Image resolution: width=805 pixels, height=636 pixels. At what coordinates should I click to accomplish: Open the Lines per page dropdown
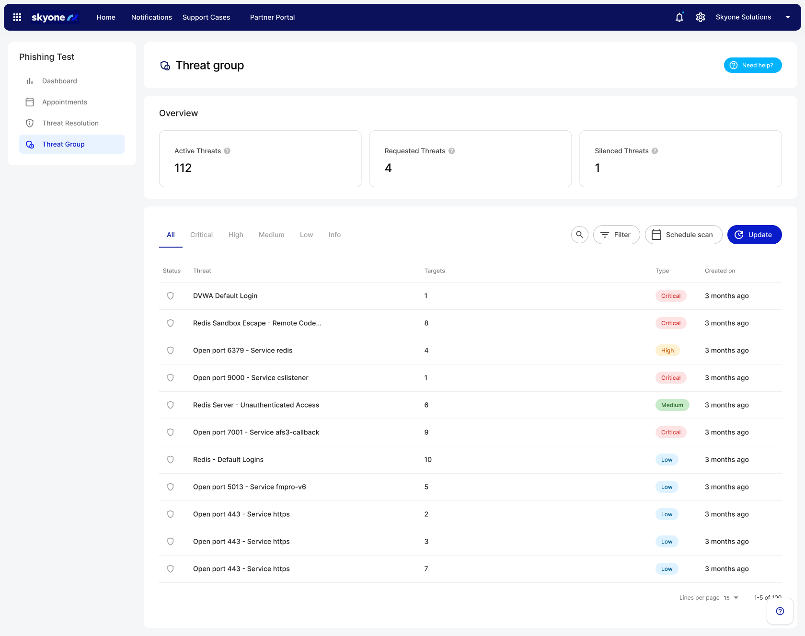click(731, 598)
